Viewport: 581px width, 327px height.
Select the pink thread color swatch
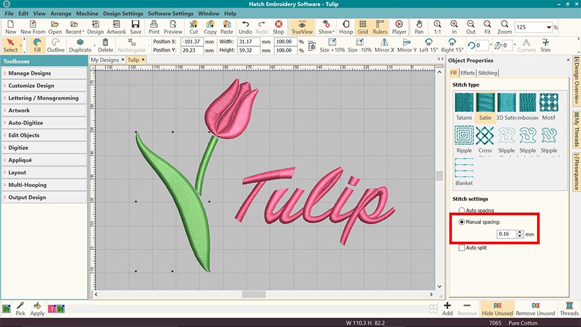pos(53,310)
